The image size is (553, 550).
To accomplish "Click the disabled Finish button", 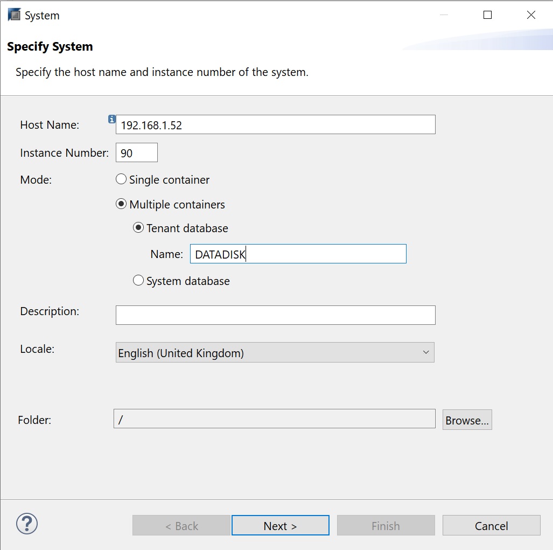I will (x=386, y=525).
